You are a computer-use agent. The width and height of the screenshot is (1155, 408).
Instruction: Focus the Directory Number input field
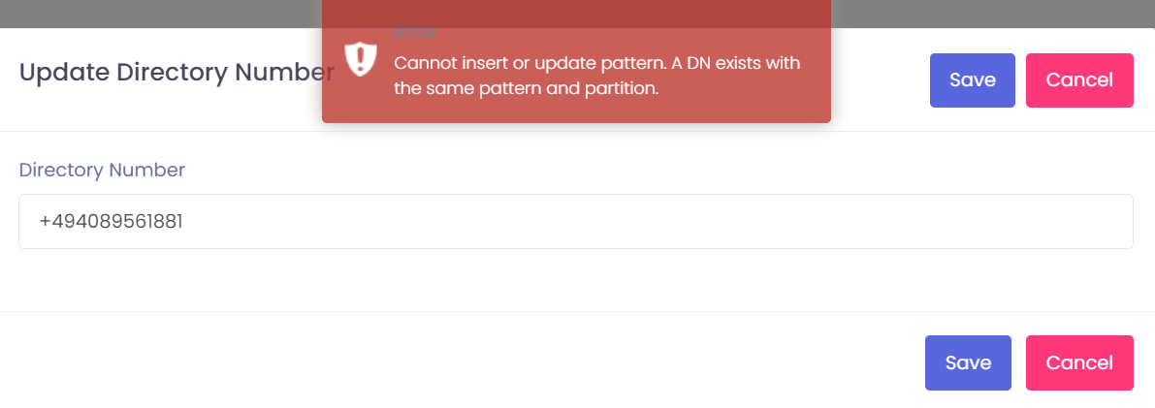pyautogui.click(x=576, y=221)
